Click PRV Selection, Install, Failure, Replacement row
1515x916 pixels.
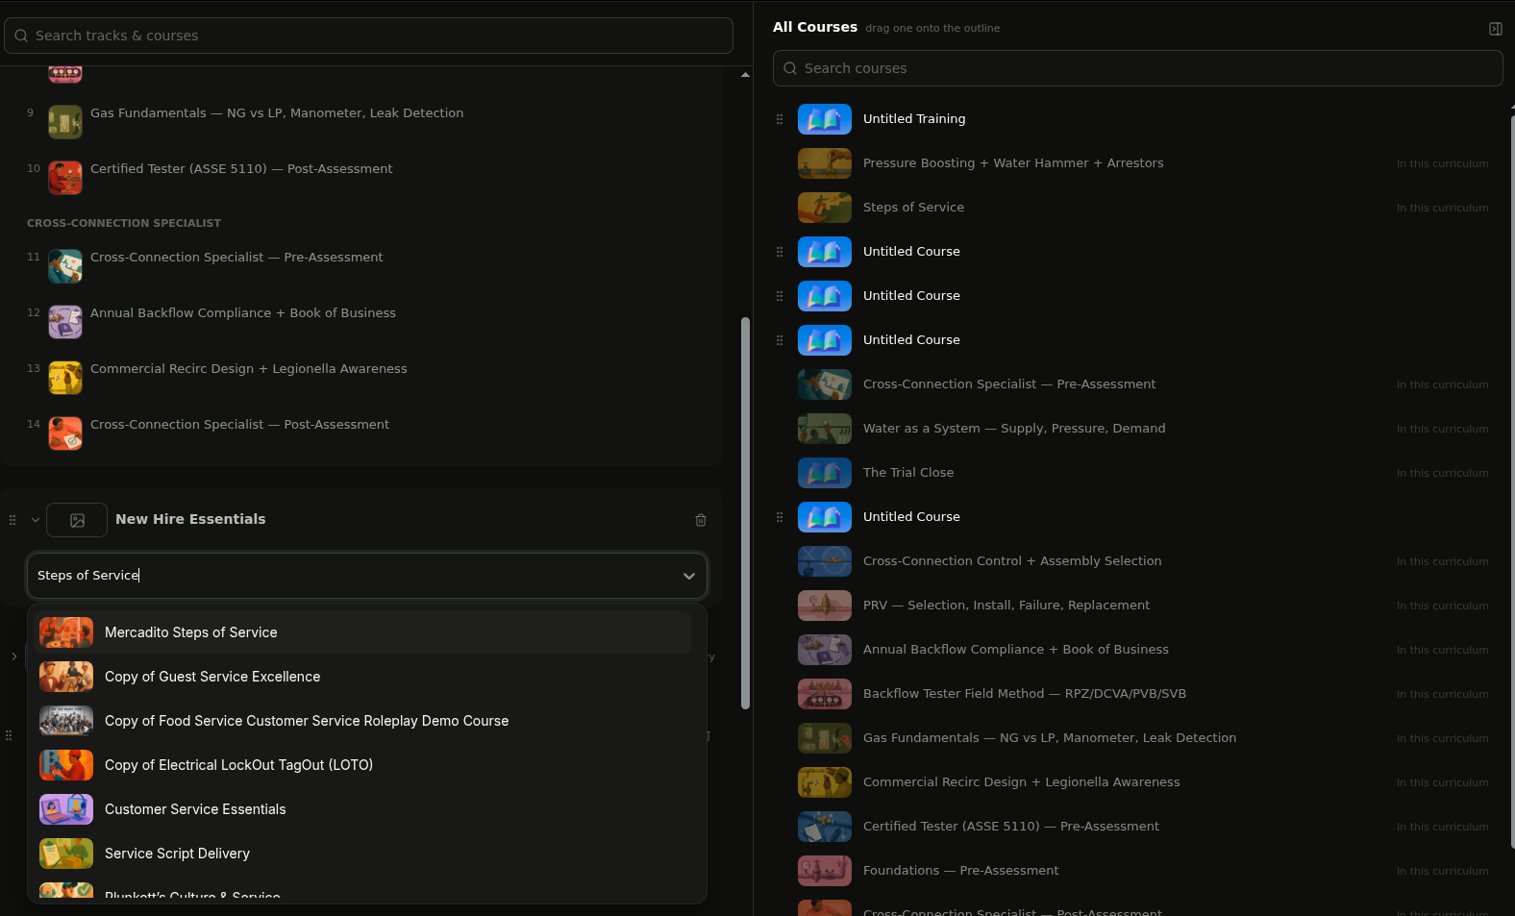(x=1137, y=606)
